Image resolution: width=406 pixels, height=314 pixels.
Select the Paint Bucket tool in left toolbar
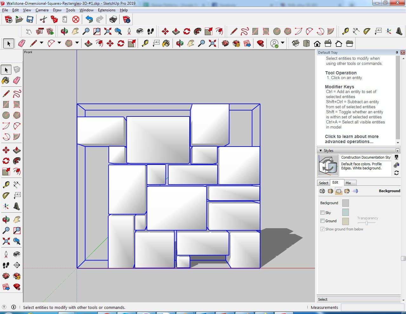[x=6, y=80]
